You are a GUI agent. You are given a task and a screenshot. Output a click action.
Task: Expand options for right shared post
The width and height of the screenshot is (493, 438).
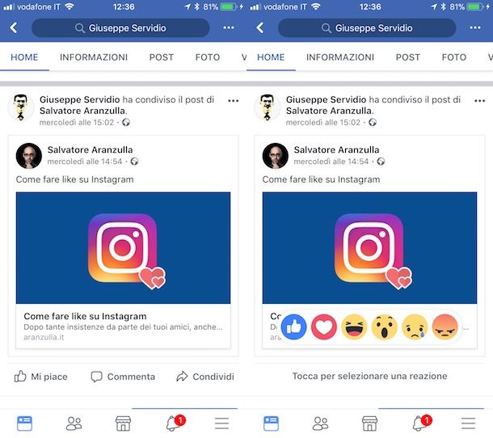click(x=480, y=101)
